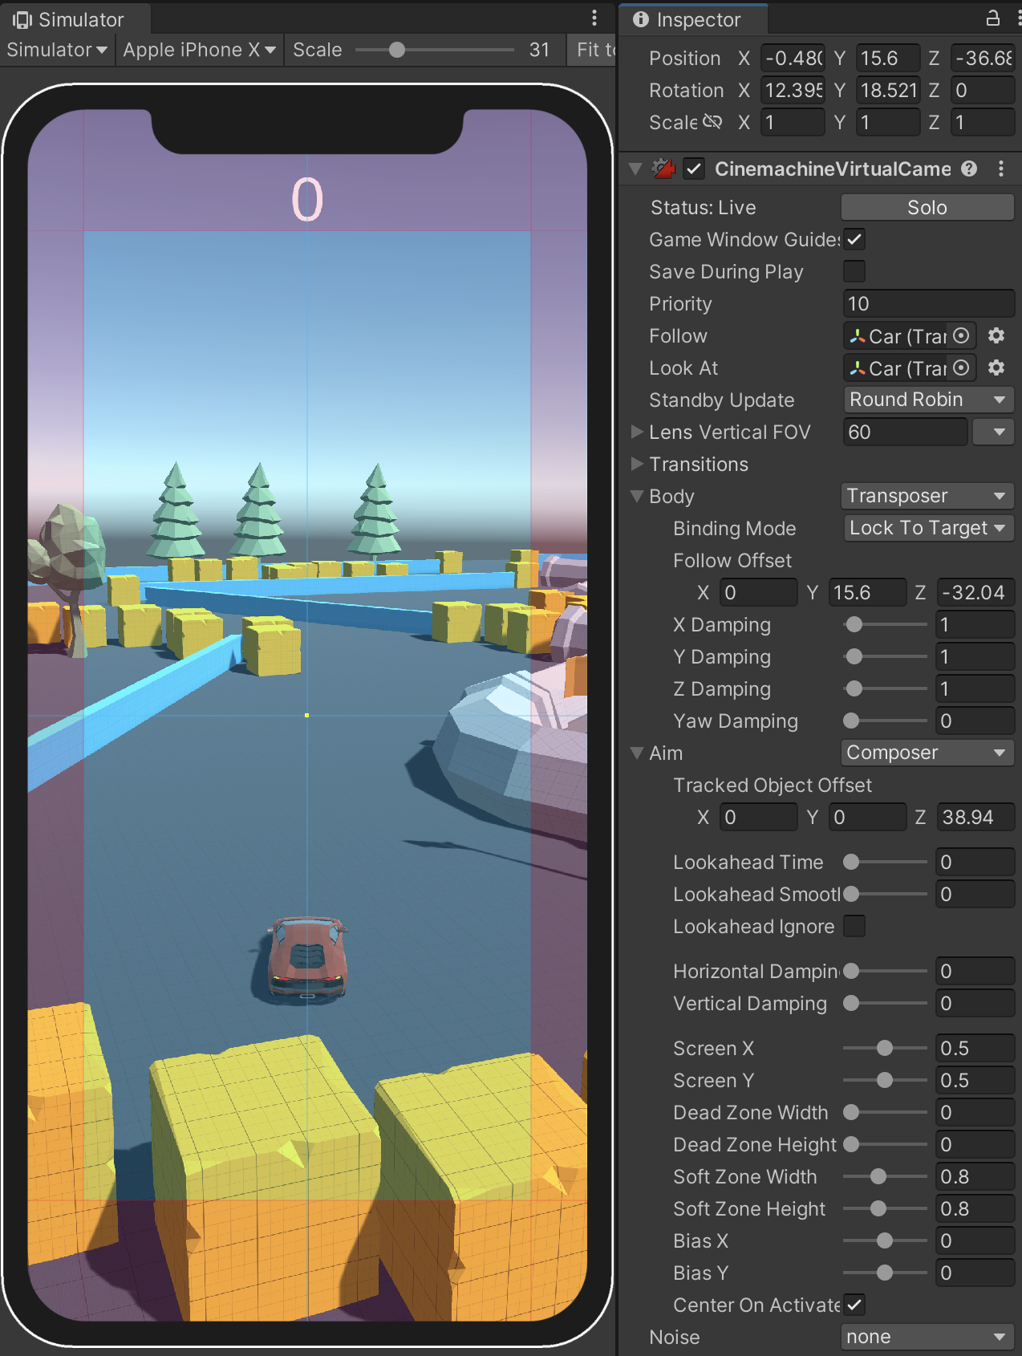The image size is (1022, 1356).
Task: Open Follow target object picker
Action: (x=961, y=335)
